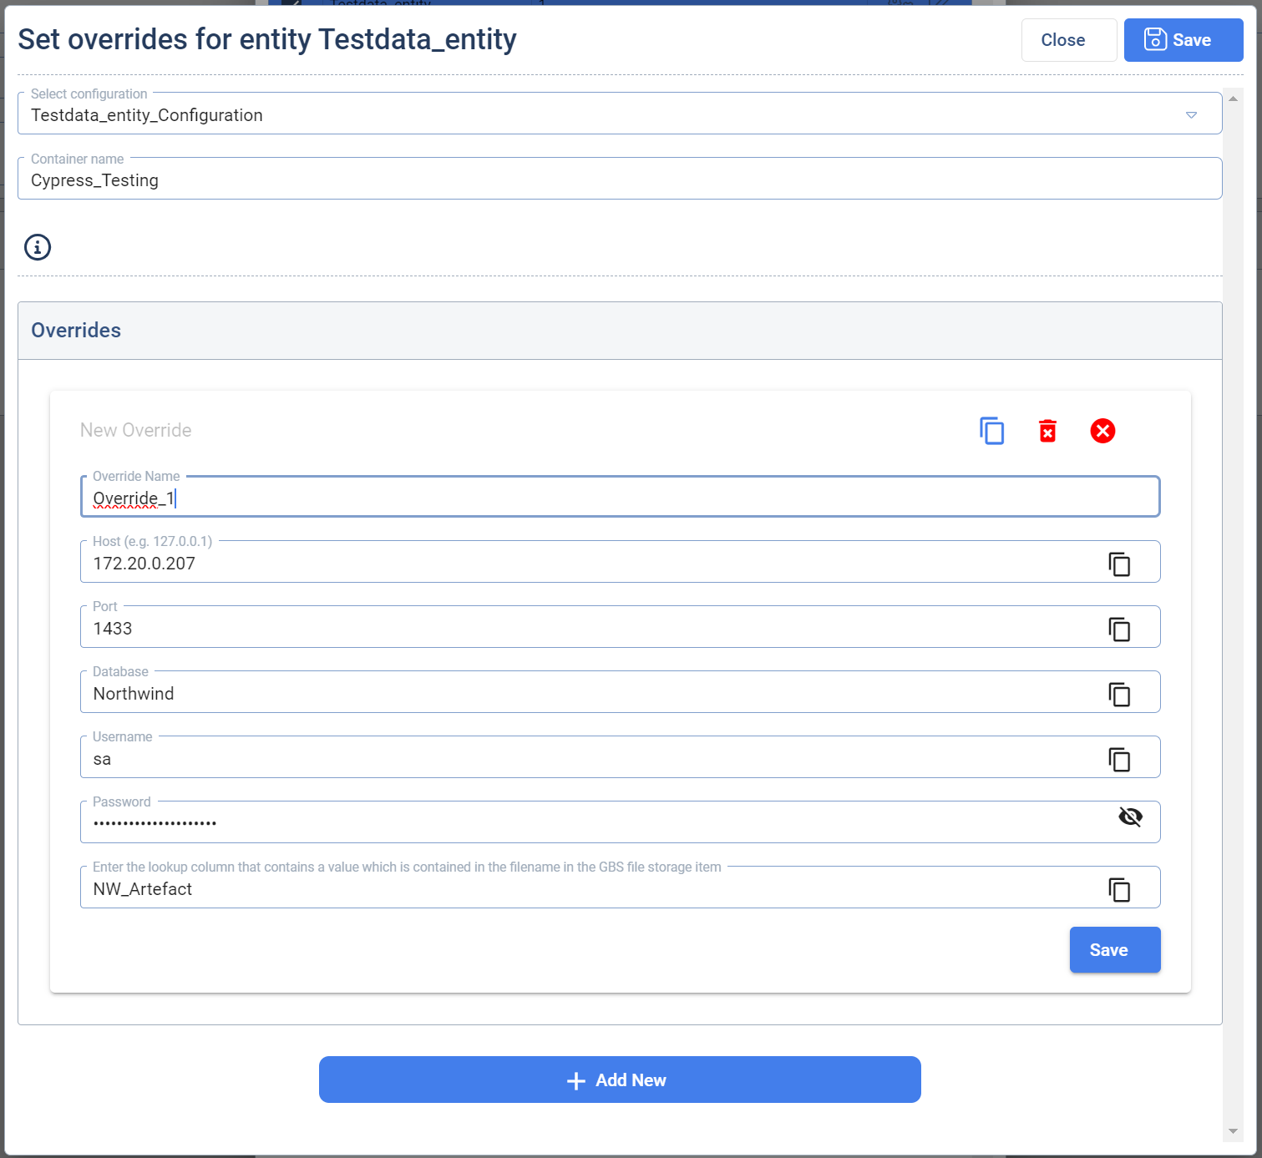Click the scrollbar down arrow
Viewport: 1262px width, 1158px height.
[x=1233, y=1131]
